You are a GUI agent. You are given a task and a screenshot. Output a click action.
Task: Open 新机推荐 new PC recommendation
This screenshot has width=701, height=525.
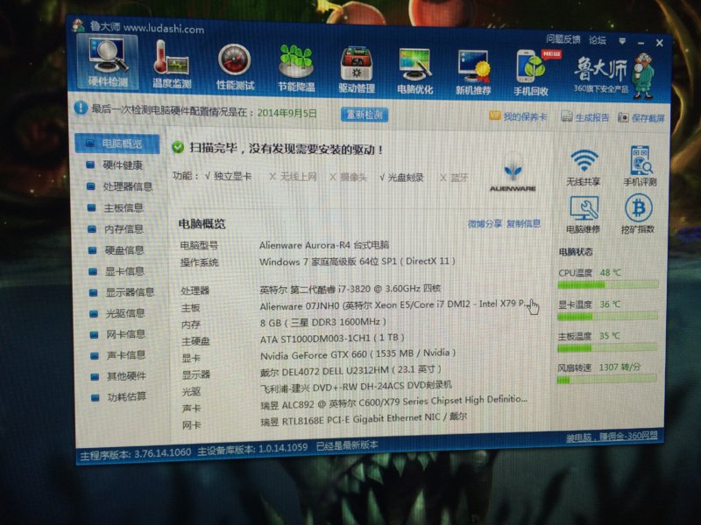click(473, 73)
